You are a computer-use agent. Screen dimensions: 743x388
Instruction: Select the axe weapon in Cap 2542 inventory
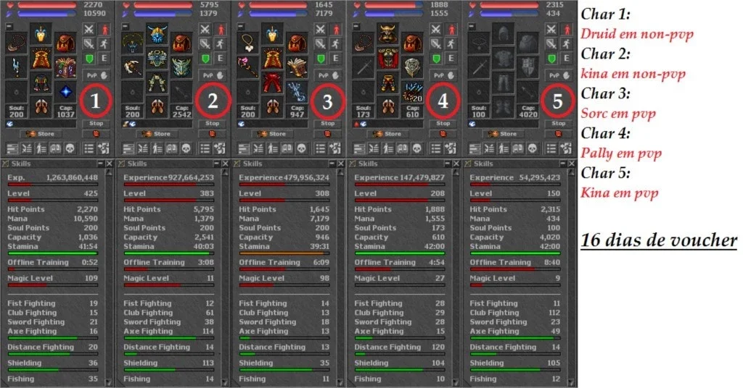pyautogui.click(x=133, y=67)
